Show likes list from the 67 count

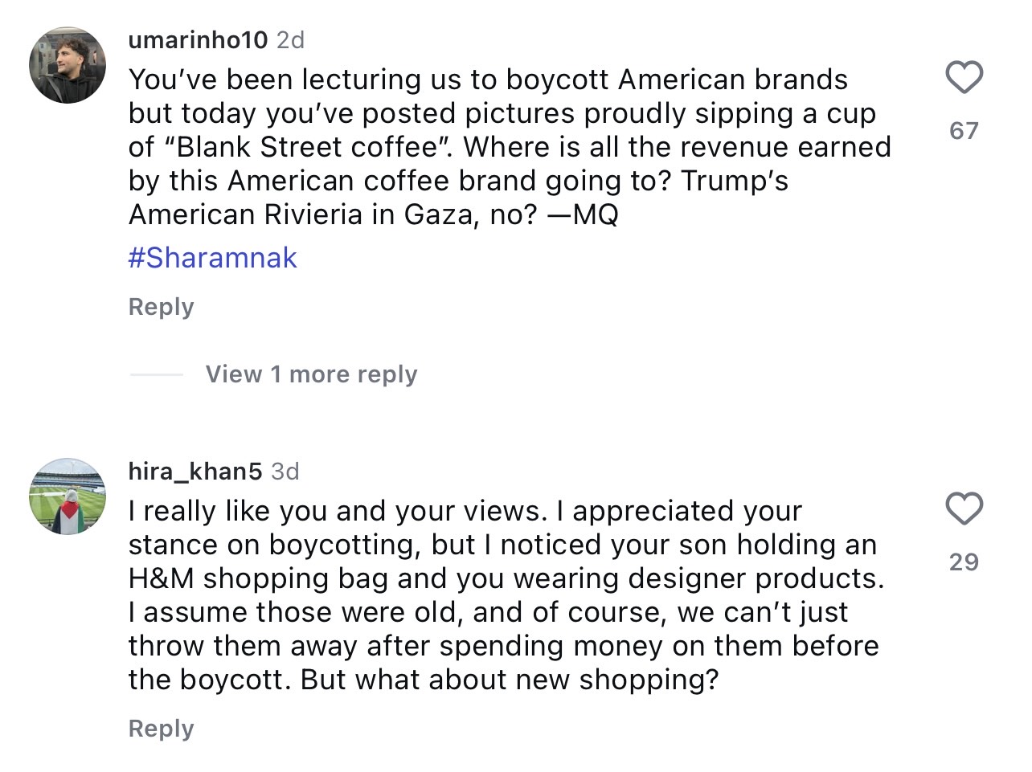coord(964,131)
